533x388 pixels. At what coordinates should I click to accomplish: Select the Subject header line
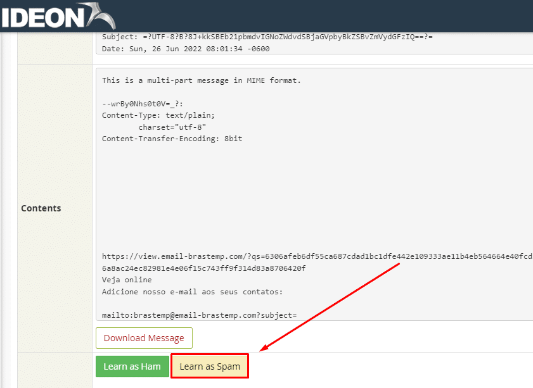coord(254,37)
